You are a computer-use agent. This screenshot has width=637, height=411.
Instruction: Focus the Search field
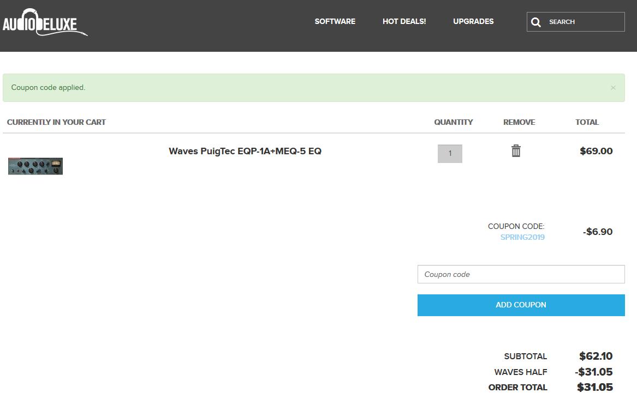(x=576, y=22)
